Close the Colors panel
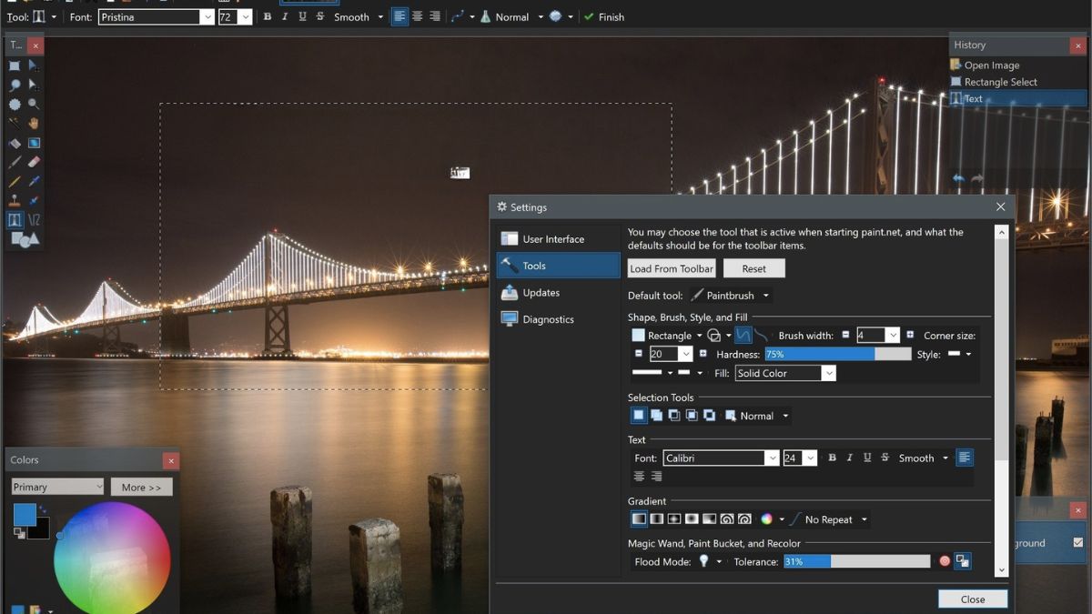This screenshot has width=1092, height=614. pyautogui.click(x=170, y=460)
